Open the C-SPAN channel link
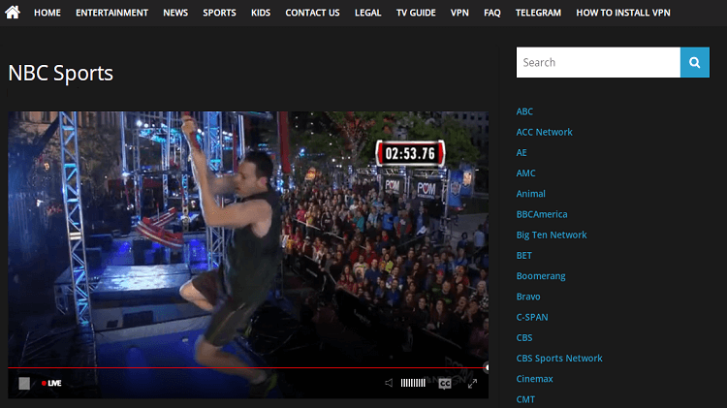Screen dimensions: 727x408 [x=532, y=317]
